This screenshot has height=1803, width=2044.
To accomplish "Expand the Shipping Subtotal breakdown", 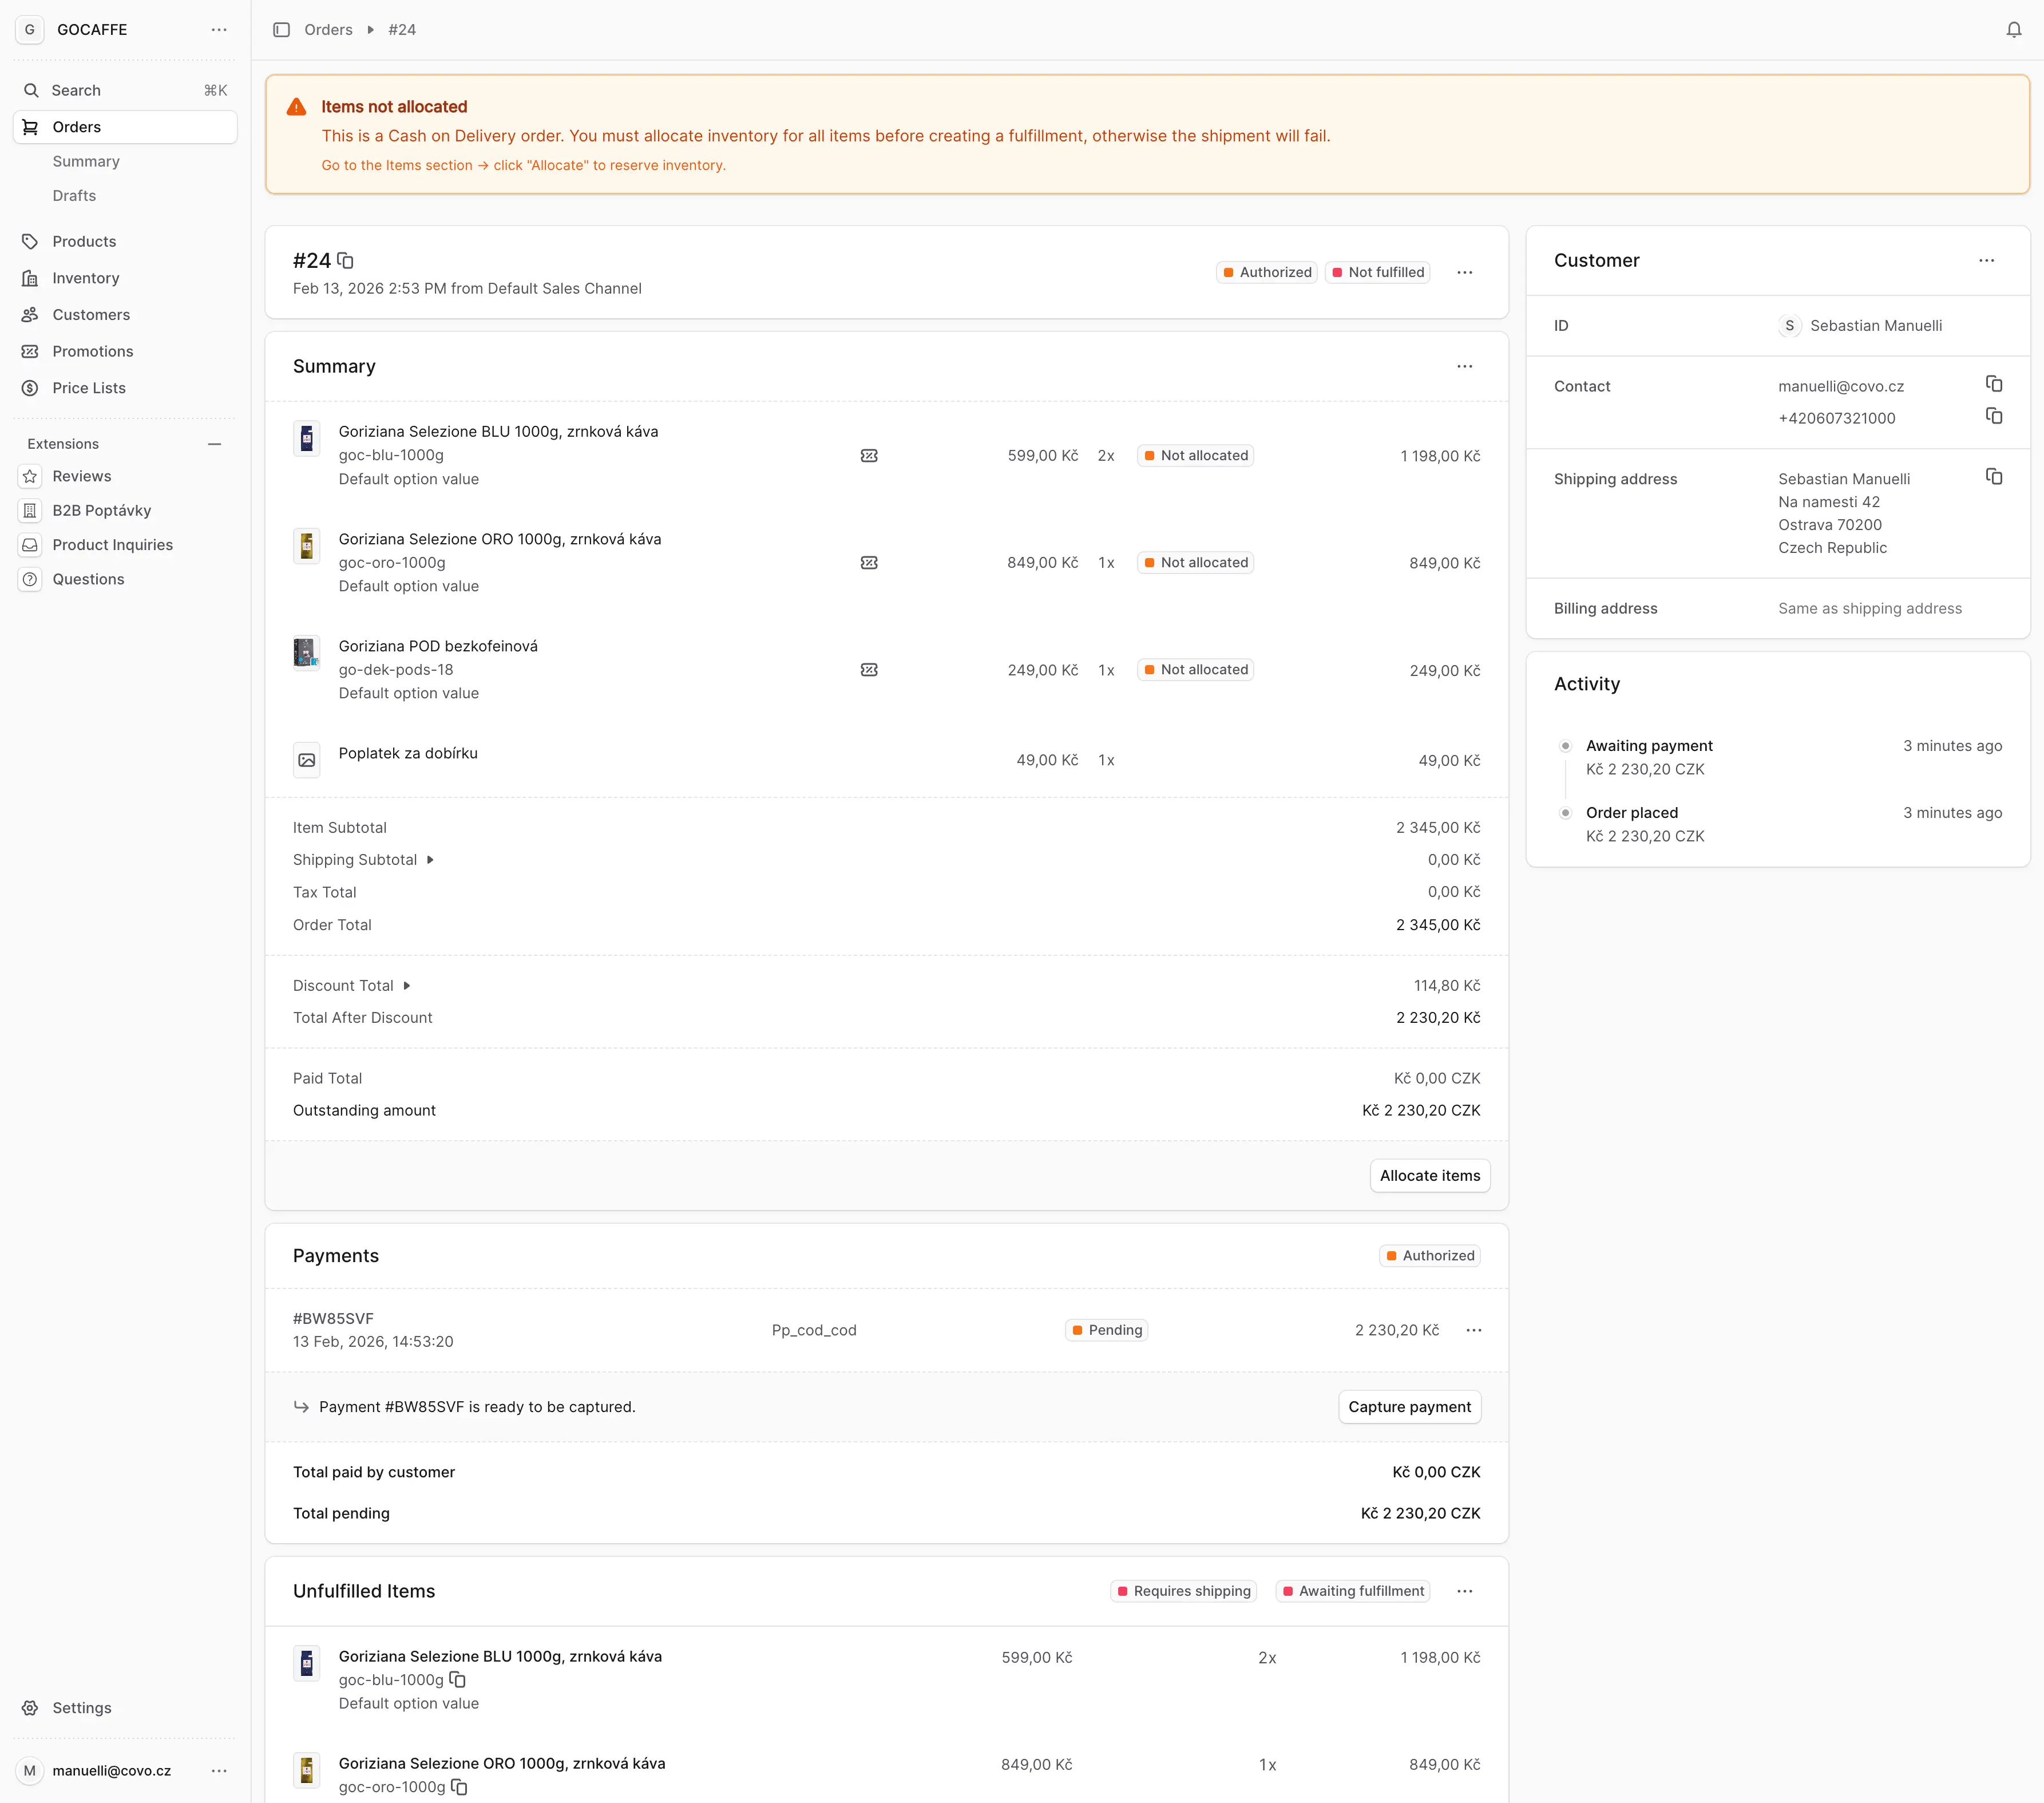I will coord(430,859).
